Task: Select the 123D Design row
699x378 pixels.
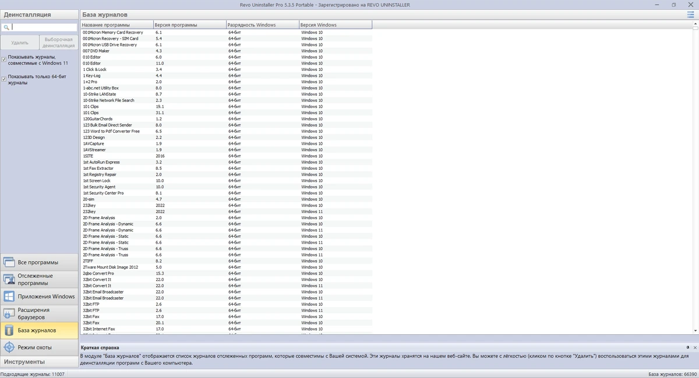Action: [x=226, y=137]
